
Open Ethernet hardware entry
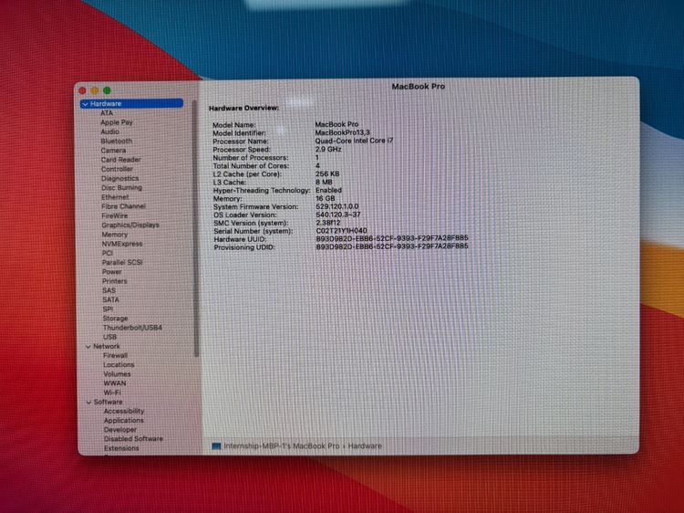(x=115, y=197)
